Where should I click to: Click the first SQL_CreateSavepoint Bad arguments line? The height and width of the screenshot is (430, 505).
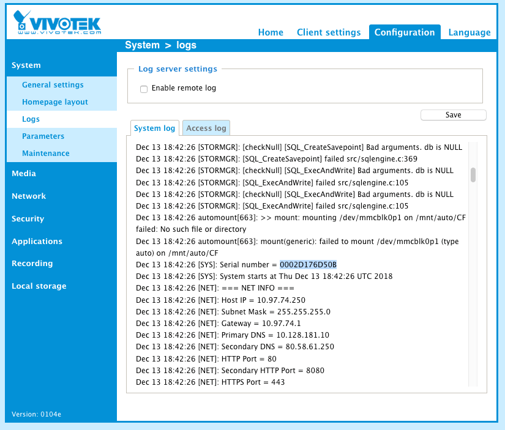[299, 147]
